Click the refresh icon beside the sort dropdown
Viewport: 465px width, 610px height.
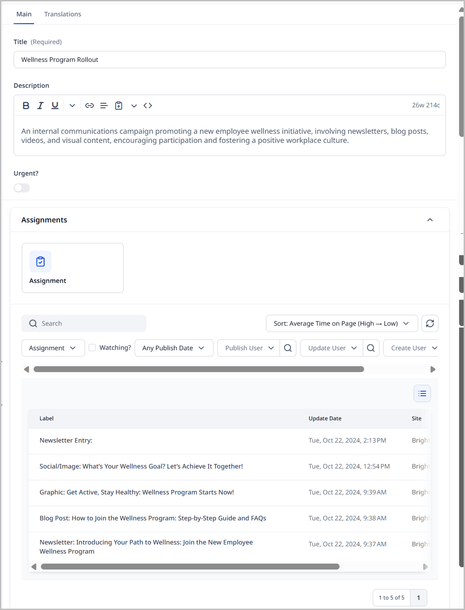[x=430, y=323]
